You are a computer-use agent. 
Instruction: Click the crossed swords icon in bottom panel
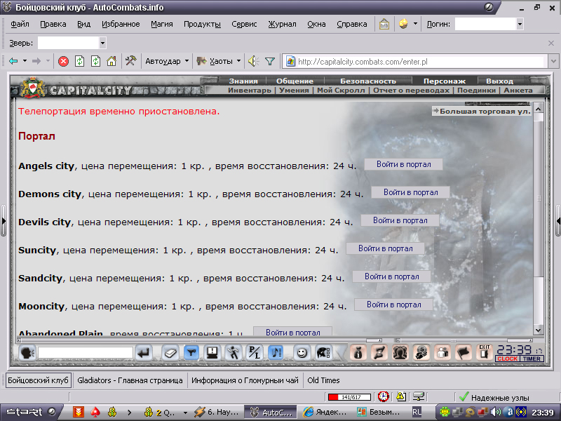[379, 353]
